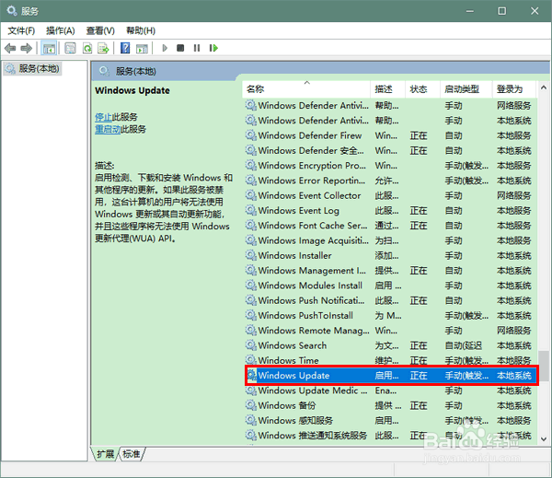Select Windows Defender Firew service row
The image size is (552, 478).
pyautogui.click(x=390, y=135)
